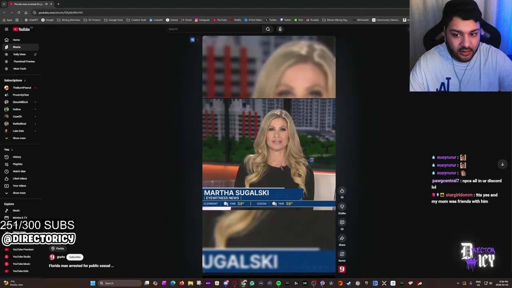Subscribe to the @wftv channel
This screenshot has width=512, height=288.
point(75,257)
